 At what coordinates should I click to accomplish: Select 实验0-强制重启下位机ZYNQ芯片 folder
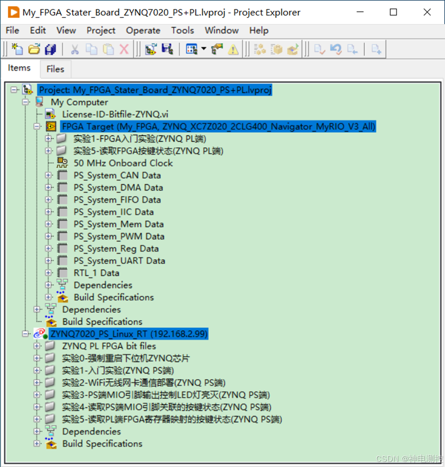[126, 358]
